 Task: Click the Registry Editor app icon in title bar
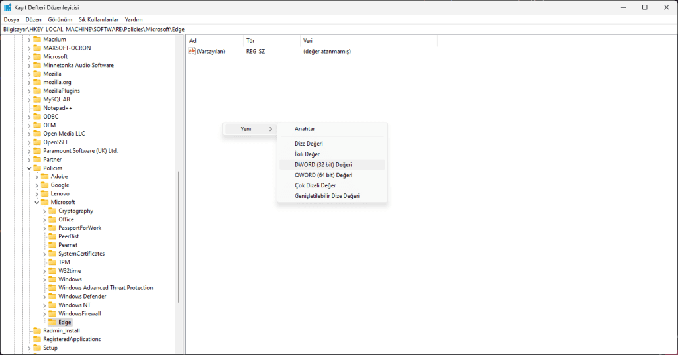(7, 7)
